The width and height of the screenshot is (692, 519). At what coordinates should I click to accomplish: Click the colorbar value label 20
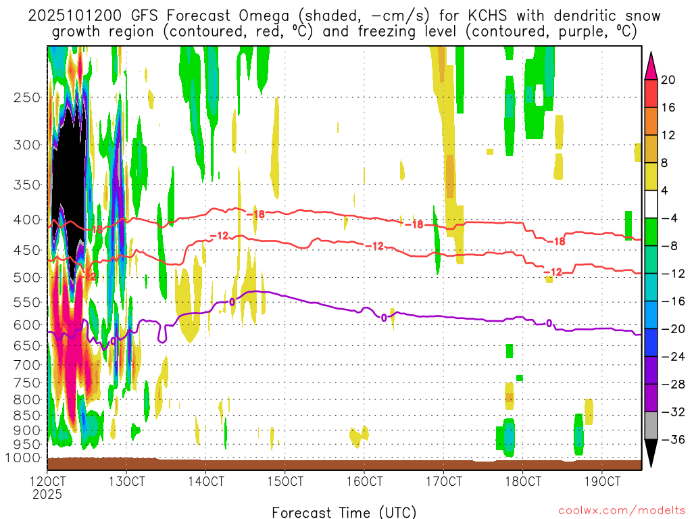pos(668,80)
